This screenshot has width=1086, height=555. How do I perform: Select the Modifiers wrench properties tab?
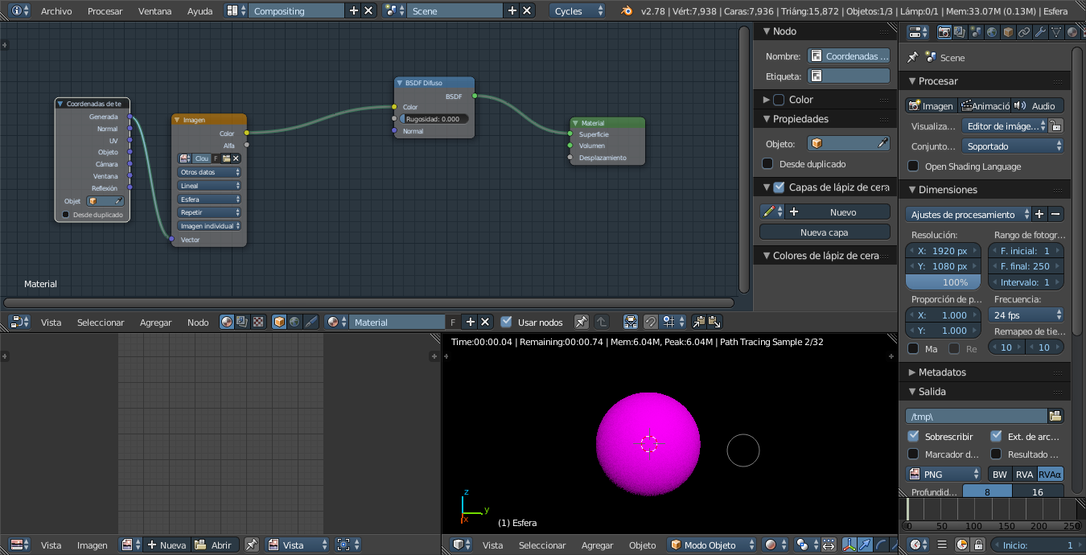[1040, 32]
